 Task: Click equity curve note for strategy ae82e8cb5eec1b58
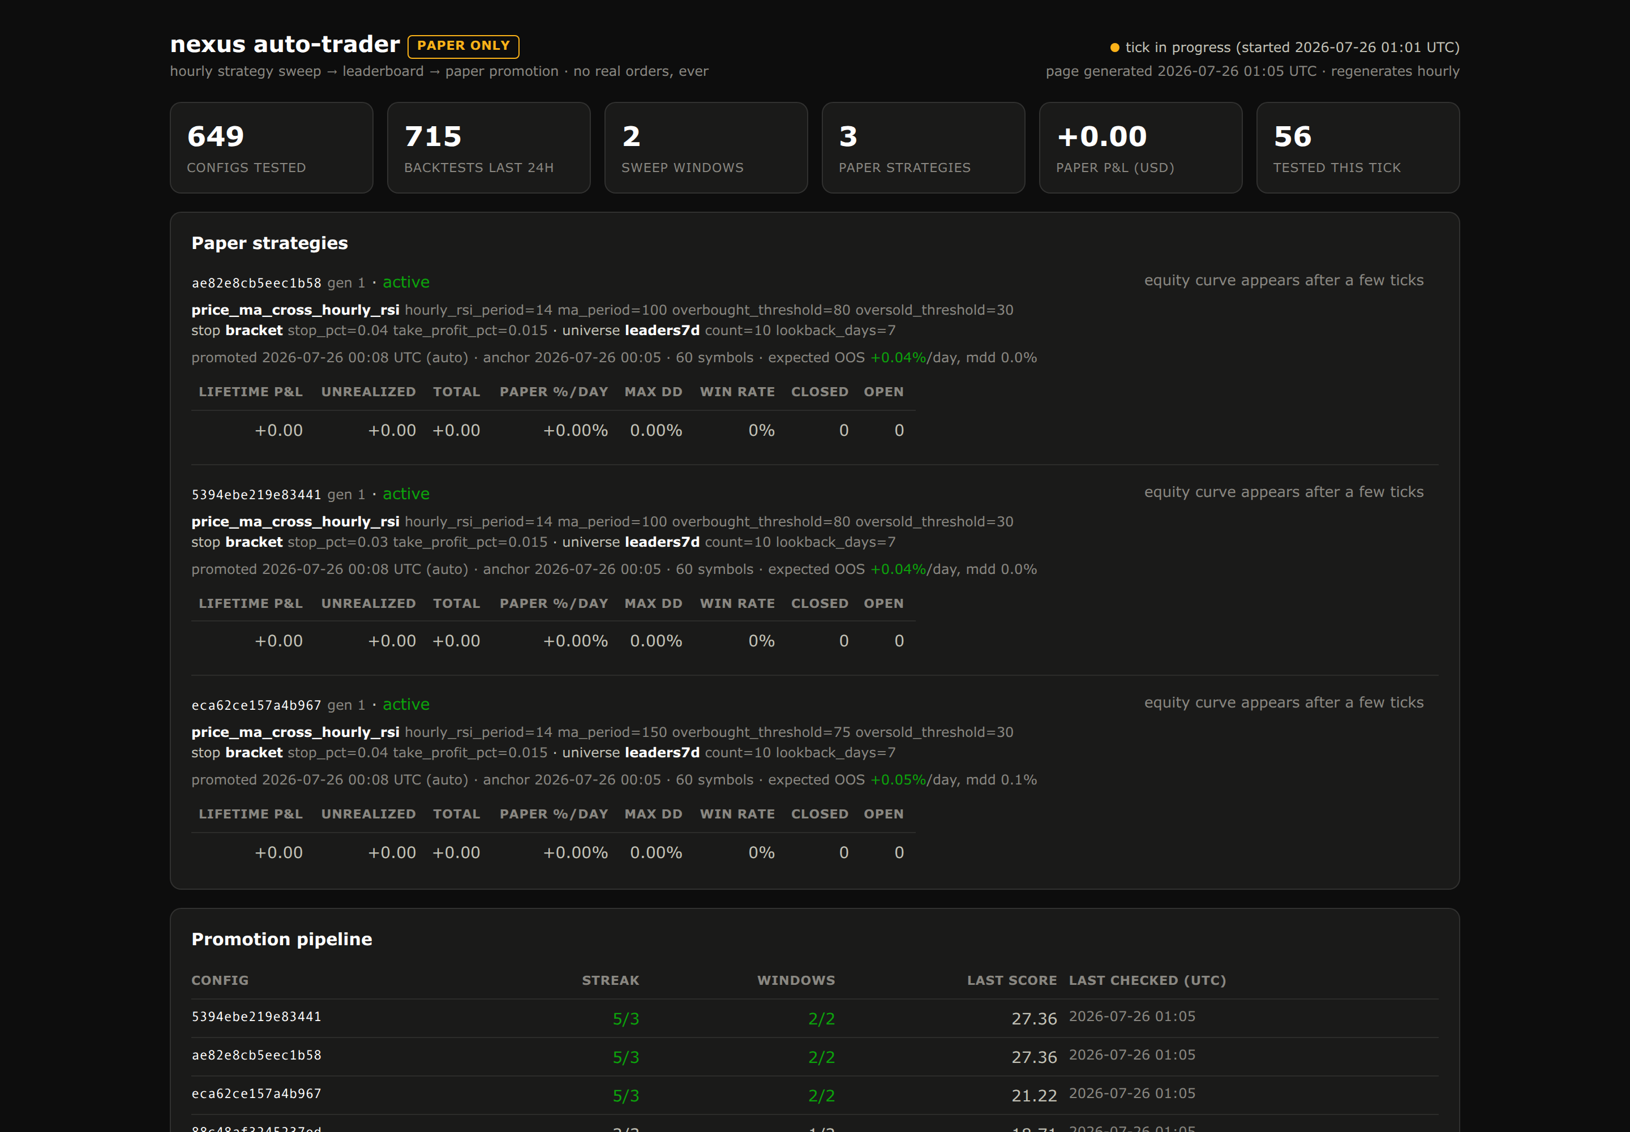coord(1284,280)
